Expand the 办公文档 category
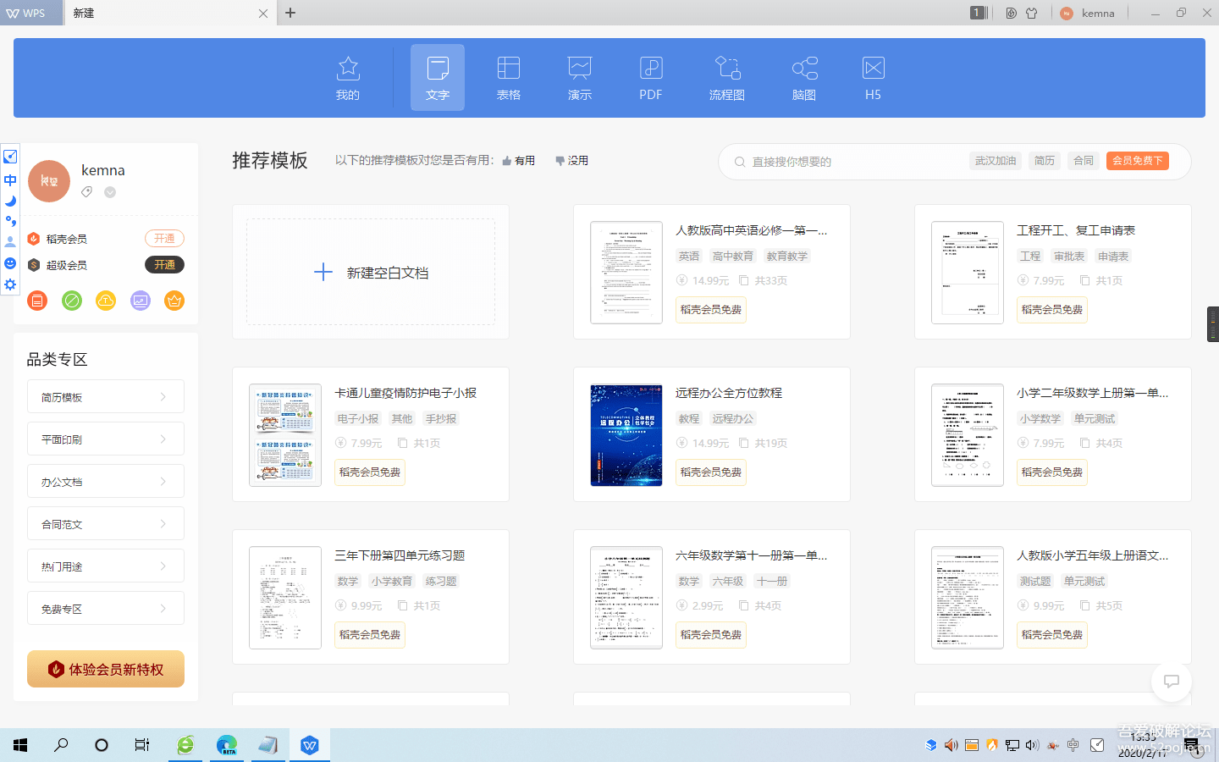The width and height of the screenshot is (1219, 762). coord(105,482)
